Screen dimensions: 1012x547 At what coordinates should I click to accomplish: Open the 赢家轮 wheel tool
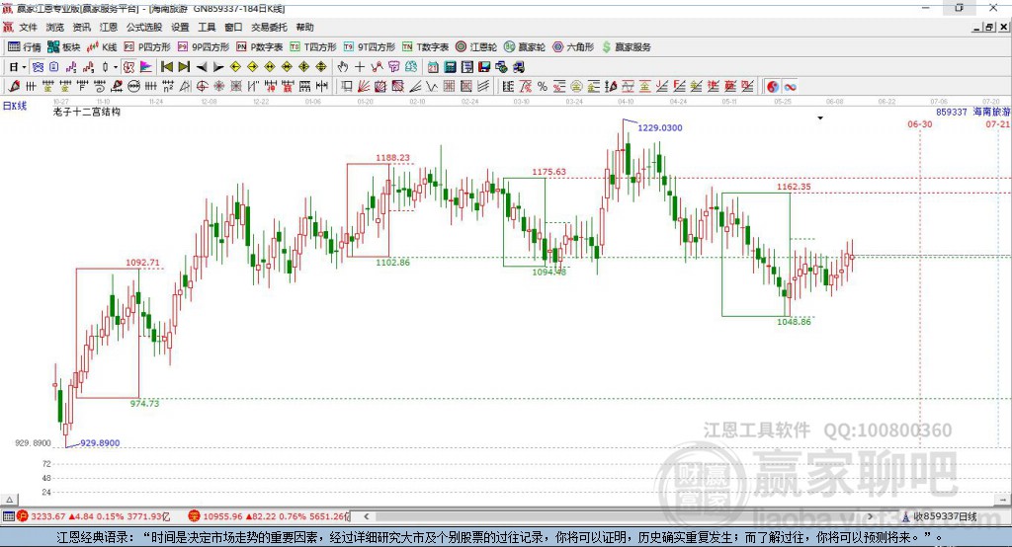pyautogui.click(x=525, y=47)
